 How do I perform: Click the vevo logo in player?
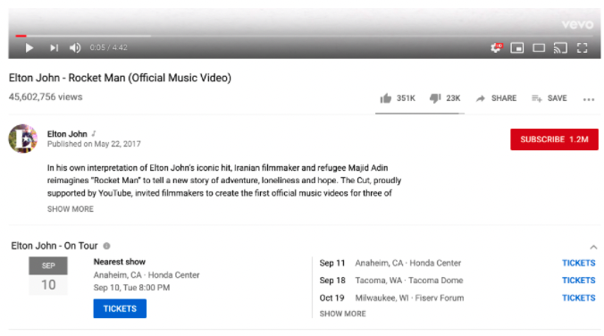(577, 25)
